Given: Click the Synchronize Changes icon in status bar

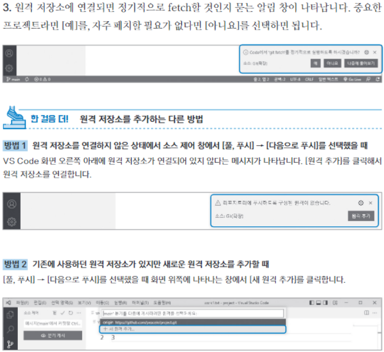Looking at the screenshot, I should 27,79.
